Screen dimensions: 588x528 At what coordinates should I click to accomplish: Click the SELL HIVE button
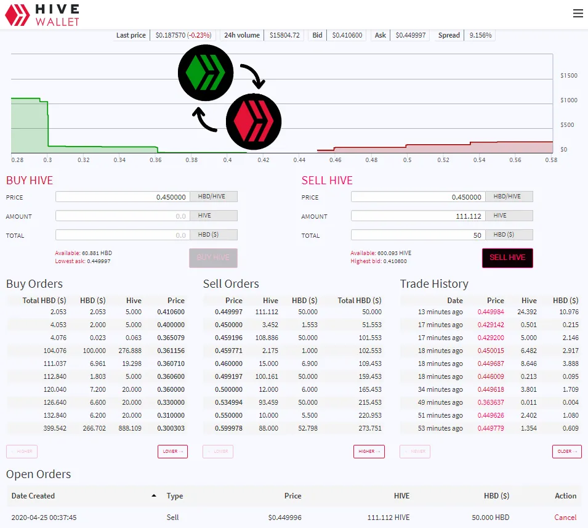point(507,258)
